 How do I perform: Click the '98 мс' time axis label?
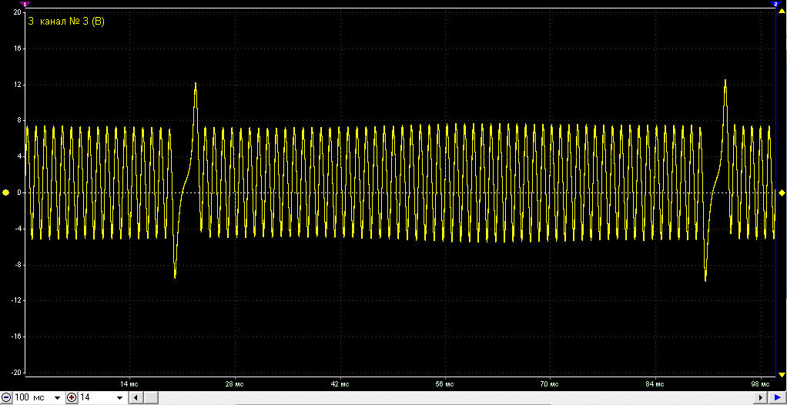(760, 384)
